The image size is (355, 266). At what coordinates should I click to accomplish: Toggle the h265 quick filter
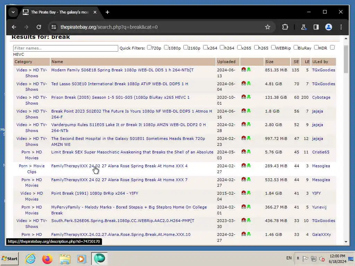pyautogui.click(x=256, y=47)
